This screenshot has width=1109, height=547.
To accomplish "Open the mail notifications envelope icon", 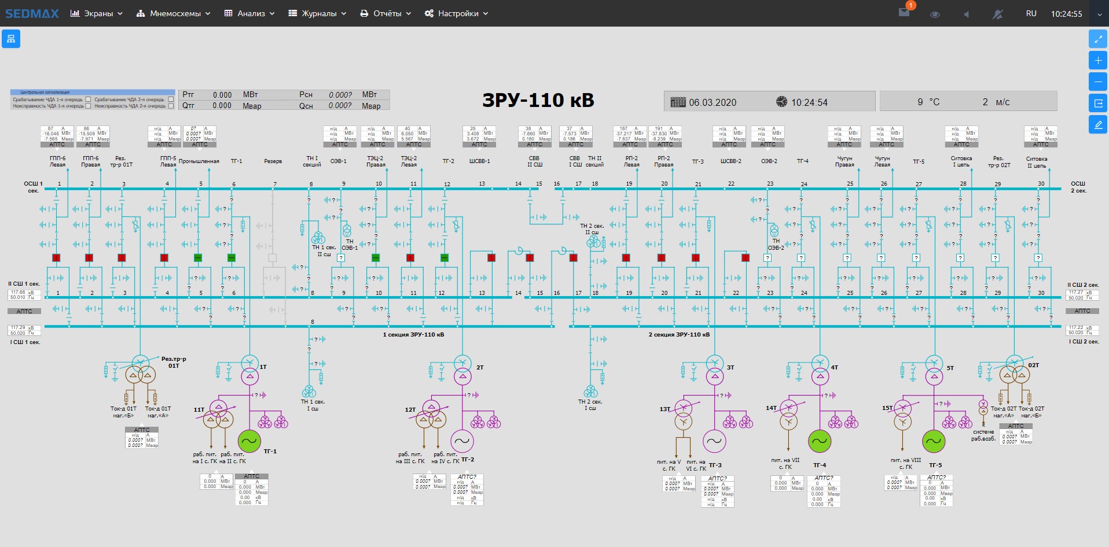I will [x=904, y=13].
